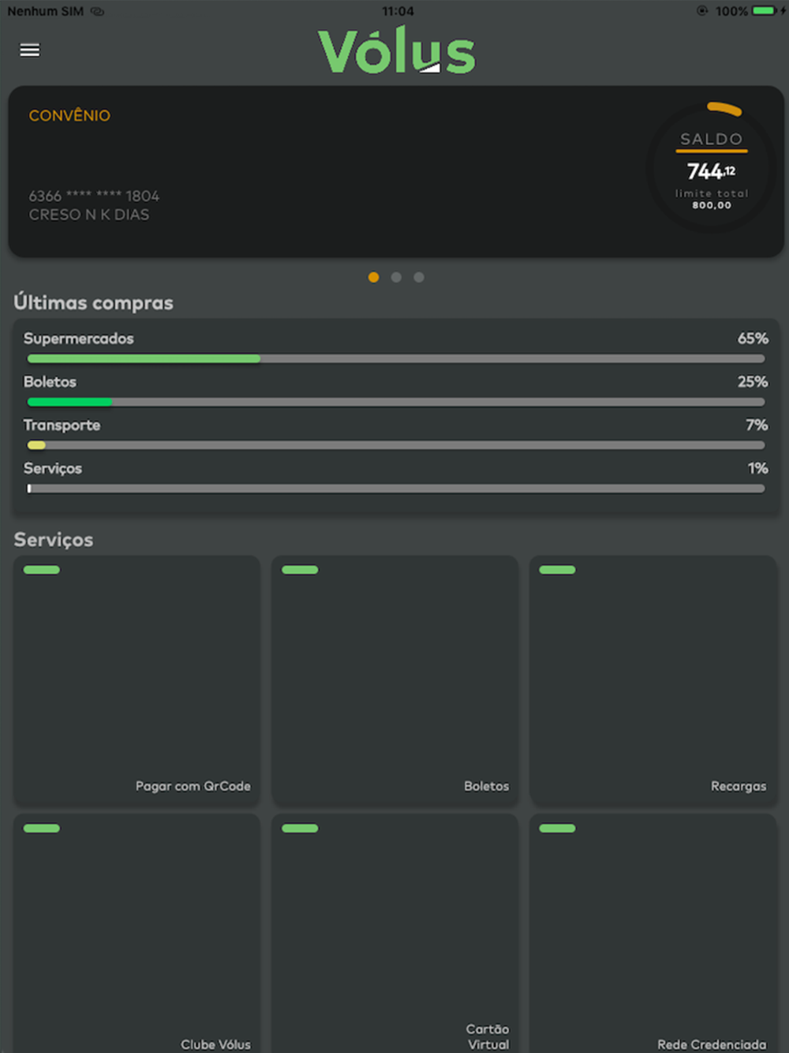
Task: Click the Boletos progress bar
Action: [x=396, y=403]
